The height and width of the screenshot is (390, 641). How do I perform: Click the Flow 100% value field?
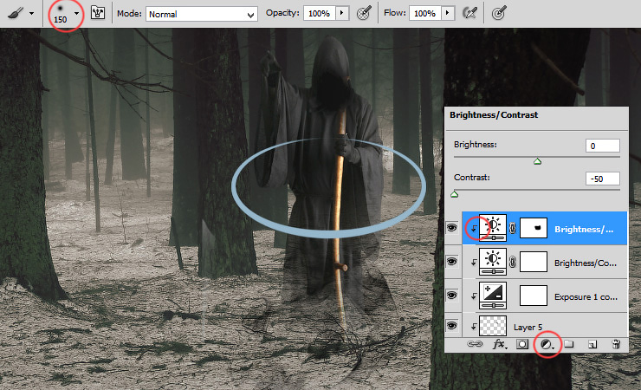tap(424, 14)
